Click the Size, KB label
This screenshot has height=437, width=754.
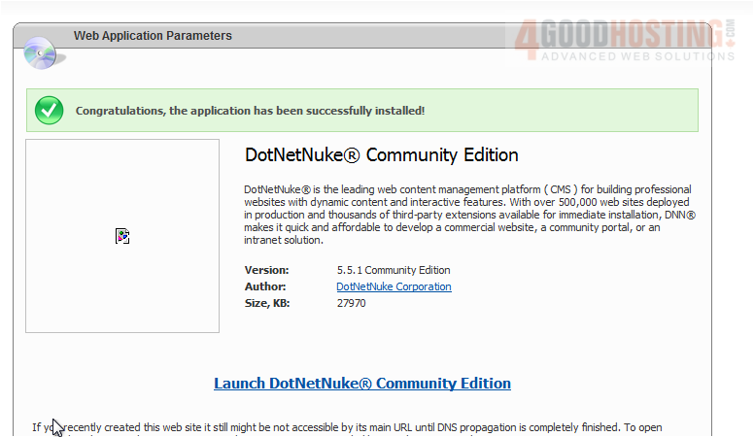pos(267,303)
